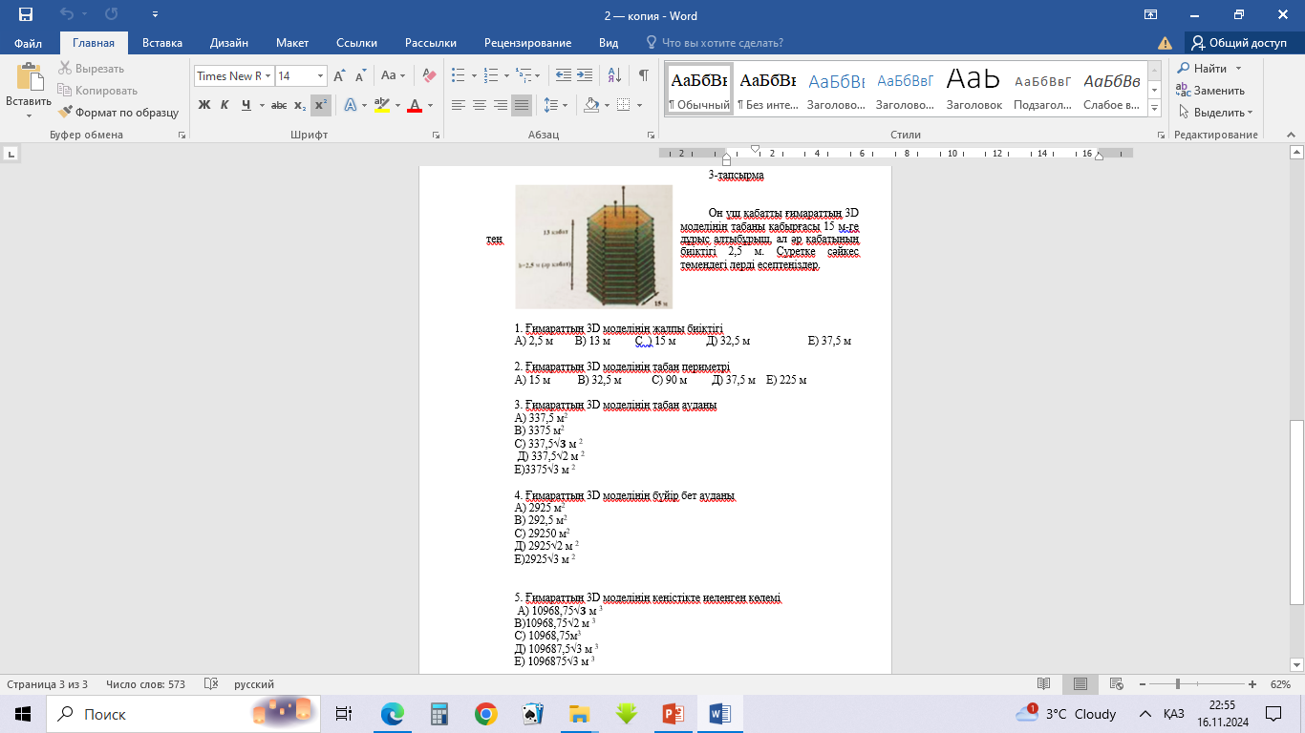The height and width of the screenshot is (733, 1305).
Task: Click the Общий доступ button
Action: 1238,43
